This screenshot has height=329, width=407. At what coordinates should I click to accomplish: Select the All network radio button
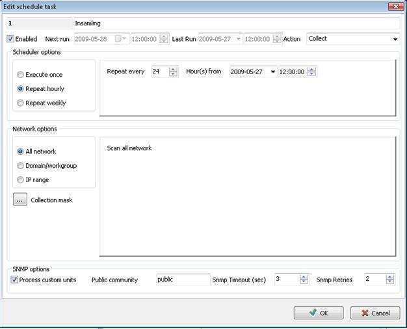coord(21,151)
